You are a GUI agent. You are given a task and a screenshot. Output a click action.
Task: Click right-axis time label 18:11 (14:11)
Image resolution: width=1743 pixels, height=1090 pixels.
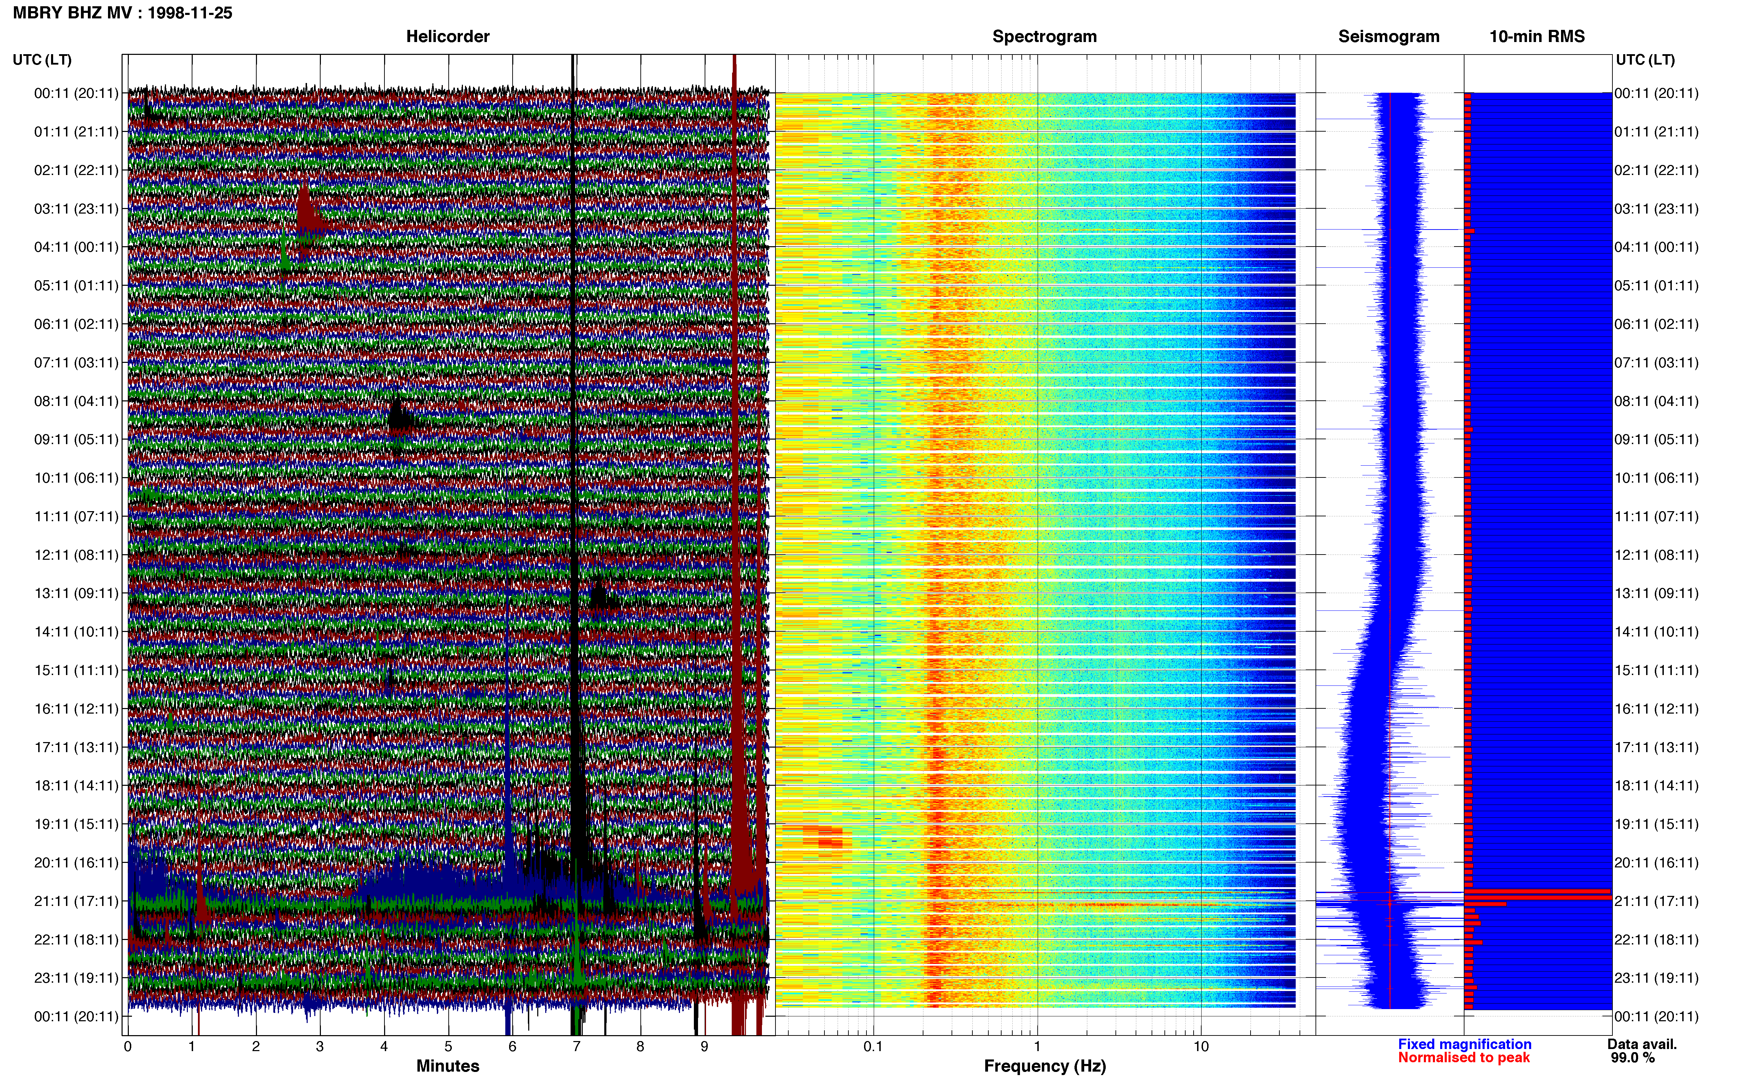pyautogui.click(x=1657, y=786)
